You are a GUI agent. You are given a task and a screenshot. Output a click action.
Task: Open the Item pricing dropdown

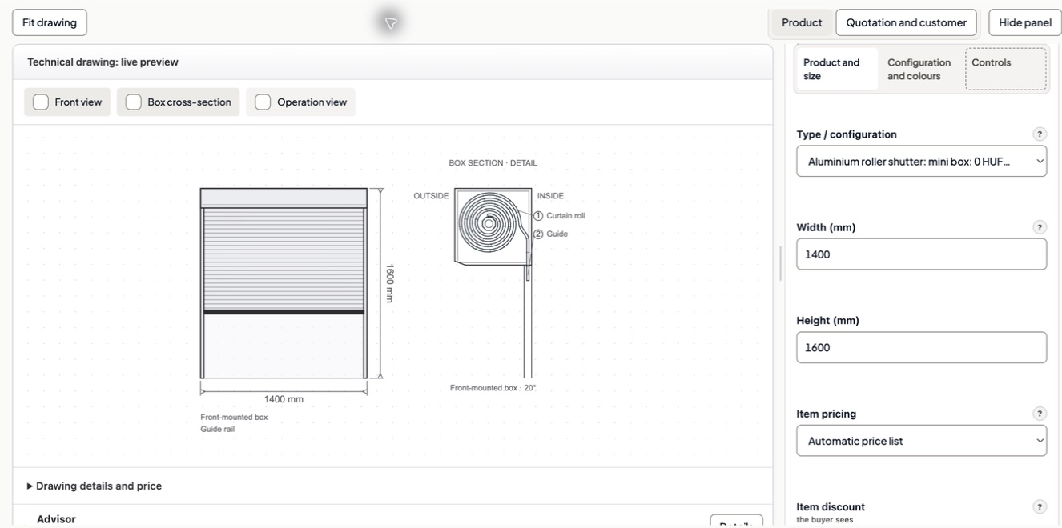921,441
